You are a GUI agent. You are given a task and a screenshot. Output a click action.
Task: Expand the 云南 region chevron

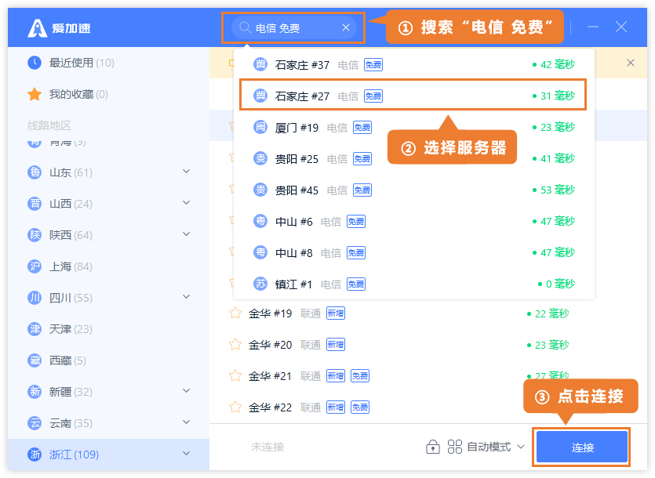point(187,422)
